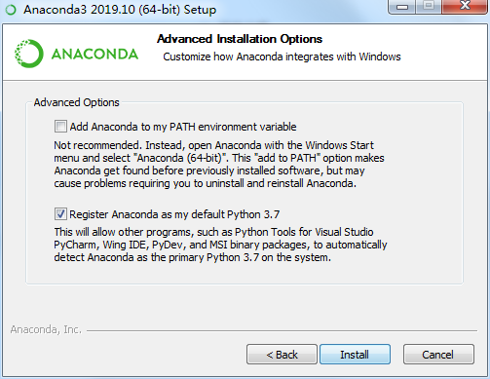Click the 'Advanced Installation Options' heading
The image size is (490, 379).
(x=240, y=39)
